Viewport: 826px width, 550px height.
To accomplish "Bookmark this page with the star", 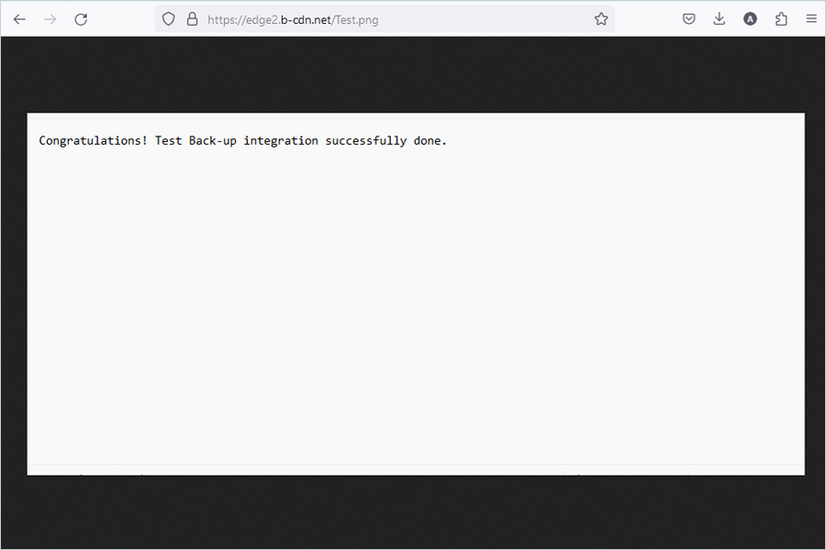I will (601, 19).
